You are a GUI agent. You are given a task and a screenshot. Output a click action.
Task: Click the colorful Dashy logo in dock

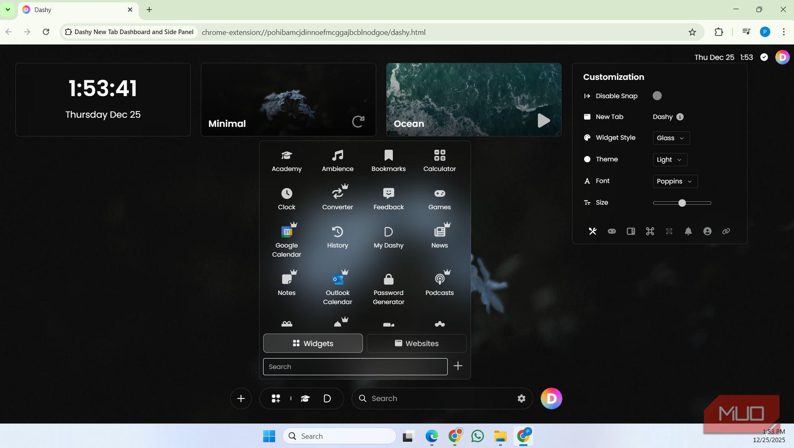point(551,398)
